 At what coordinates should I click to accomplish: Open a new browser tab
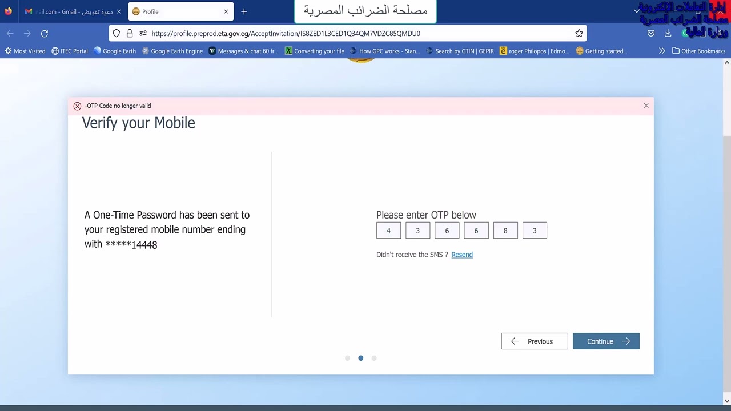pos(244,11)
